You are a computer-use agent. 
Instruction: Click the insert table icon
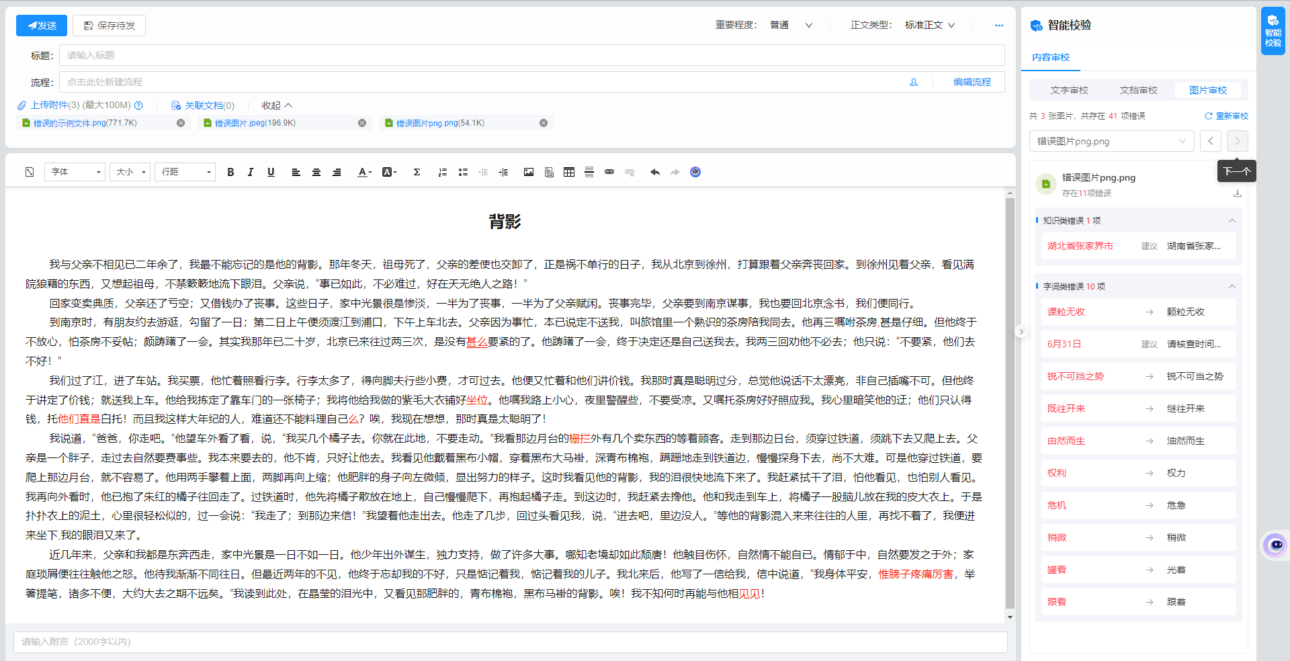click(569, 172)
